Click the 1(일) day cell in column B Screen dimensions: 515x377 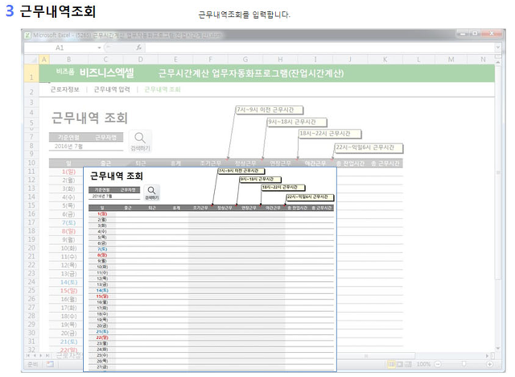[68, 172]
